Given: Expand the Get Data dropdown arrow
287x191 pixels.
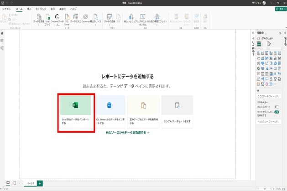Looking at the screenshot, I should point(39,25).
